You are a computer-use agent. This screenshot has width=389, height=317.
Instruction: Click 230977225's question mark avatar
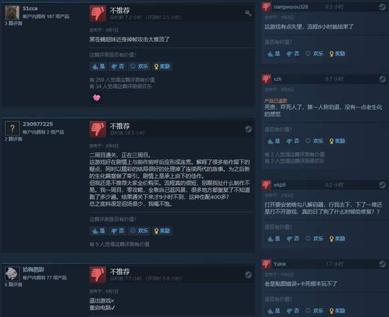(x=12, y=129)
